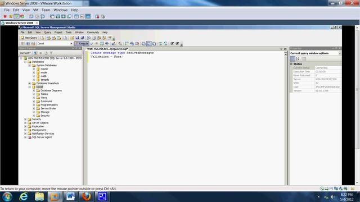Screen dimensions: 360x202
Task: Click the VMware Reset icon
Action: [22, 16]
